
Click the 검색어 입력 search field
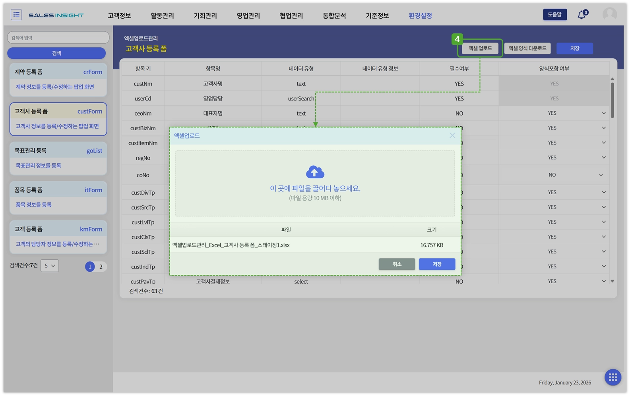tap(58, 38)
